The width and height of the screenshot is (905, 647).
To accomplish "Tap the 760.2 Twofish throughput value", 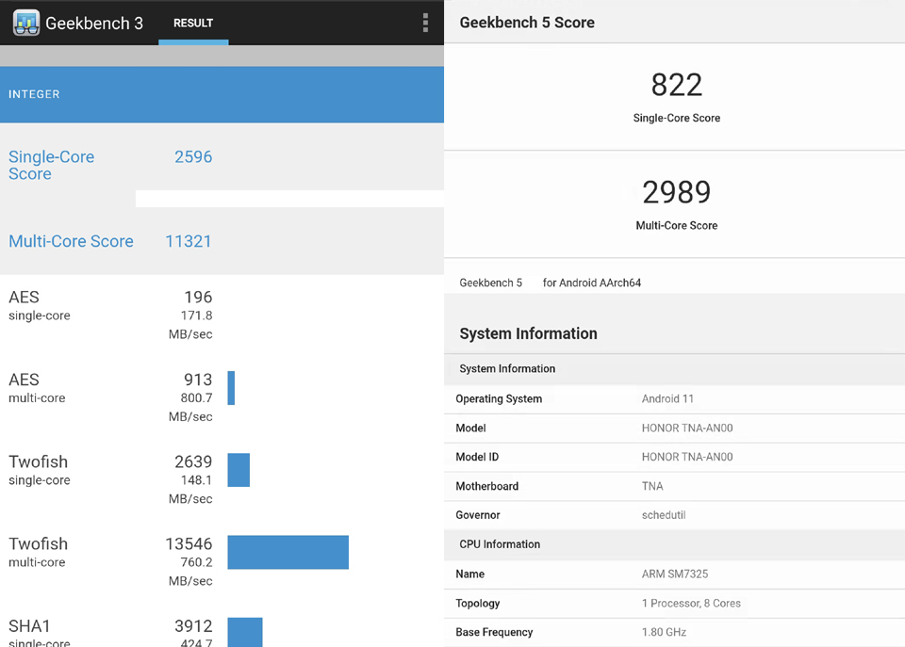I will 196,562.
